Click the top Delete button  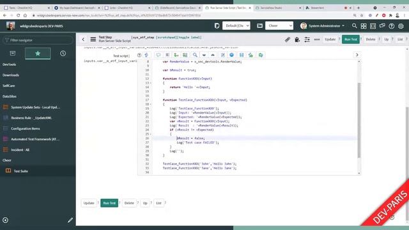(x=371, y=40)
